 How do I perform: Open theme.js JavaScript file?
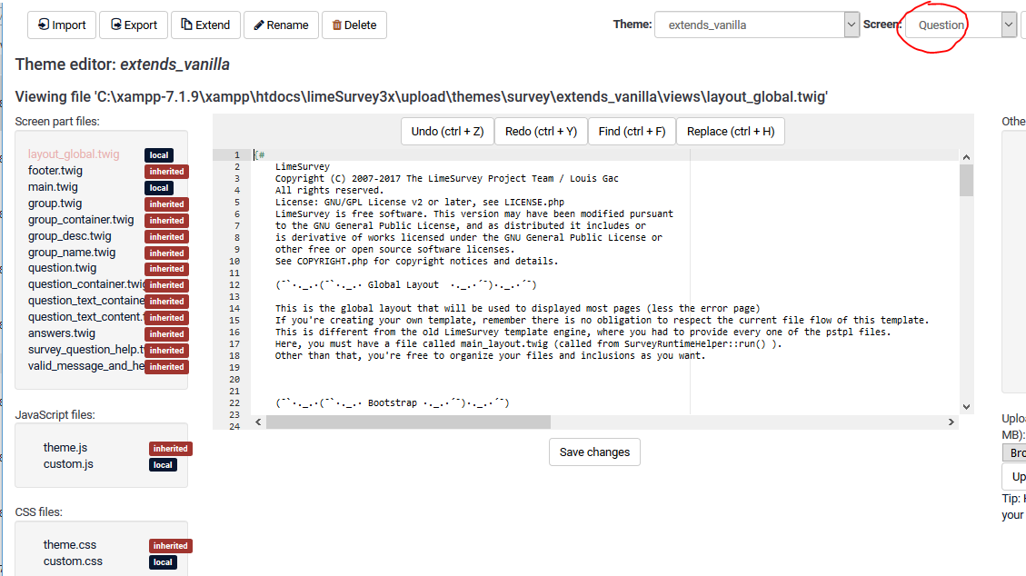tap(65, 448)
